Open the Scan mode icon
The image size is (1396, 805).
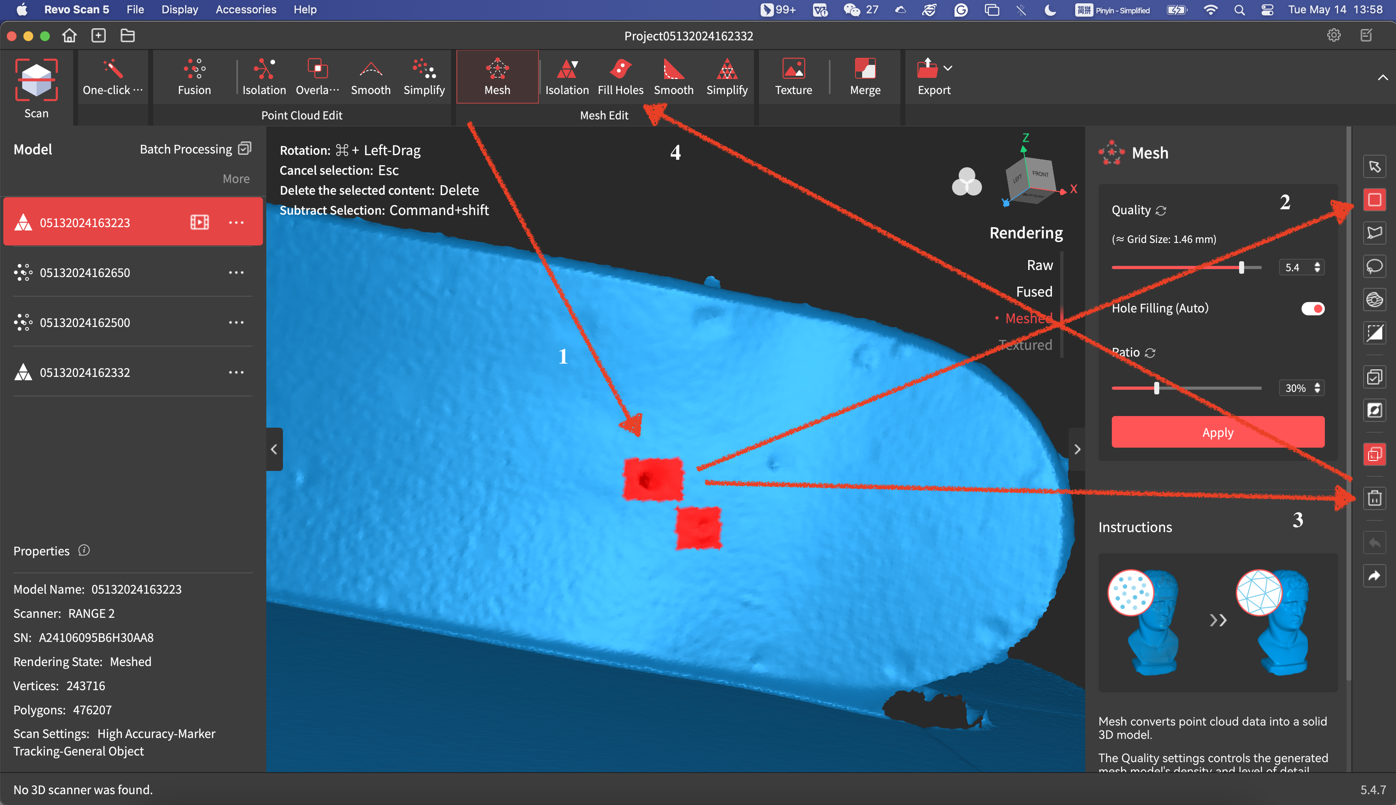tap(37, 80)
